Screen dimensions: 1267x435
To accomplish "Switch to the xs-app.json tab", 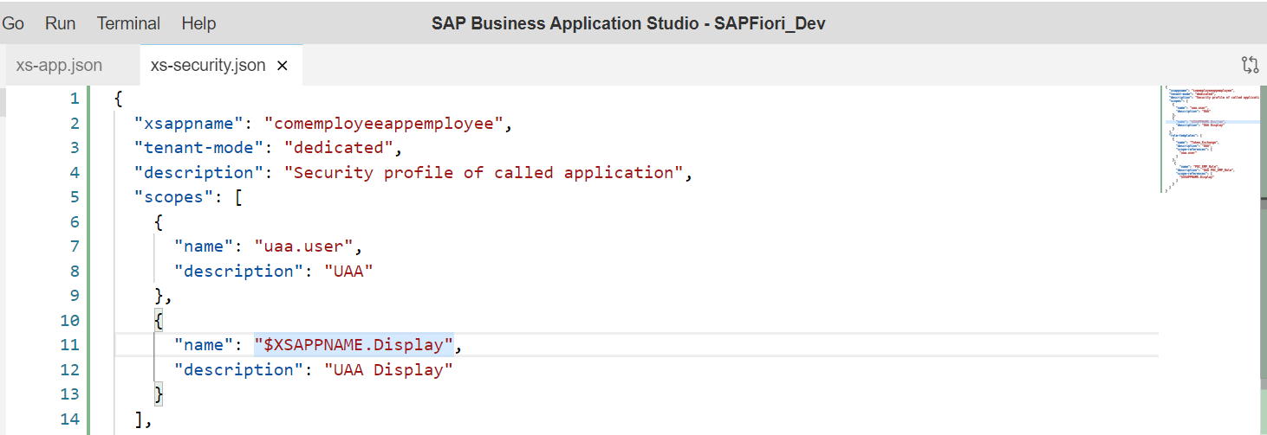I will (59, 65).
